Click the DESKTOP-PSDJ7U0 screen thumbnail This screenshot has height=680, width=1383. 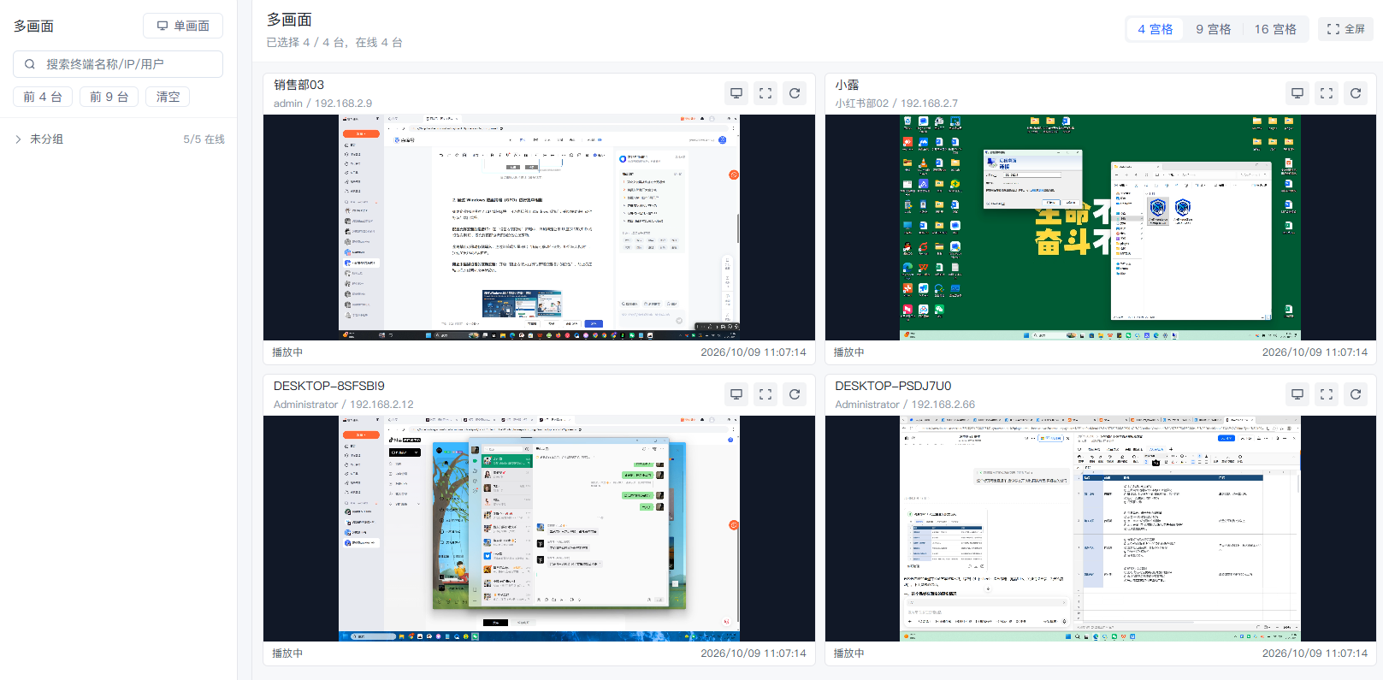pos(1101,529)
